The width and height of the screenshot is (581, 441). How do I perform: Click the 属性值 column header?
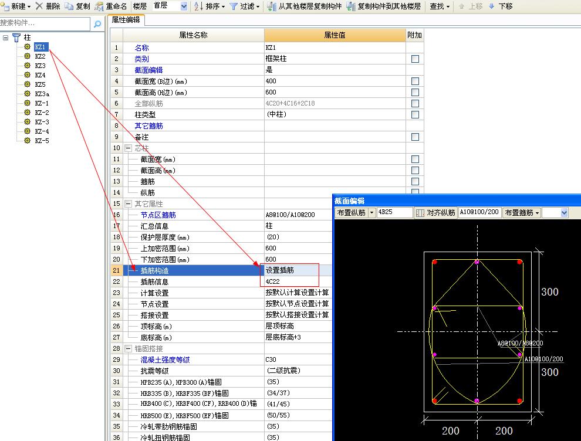[335, 35]
